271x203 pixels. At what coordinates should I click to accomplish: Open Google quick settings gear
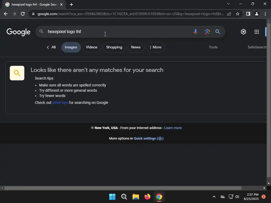pos(243,32)
